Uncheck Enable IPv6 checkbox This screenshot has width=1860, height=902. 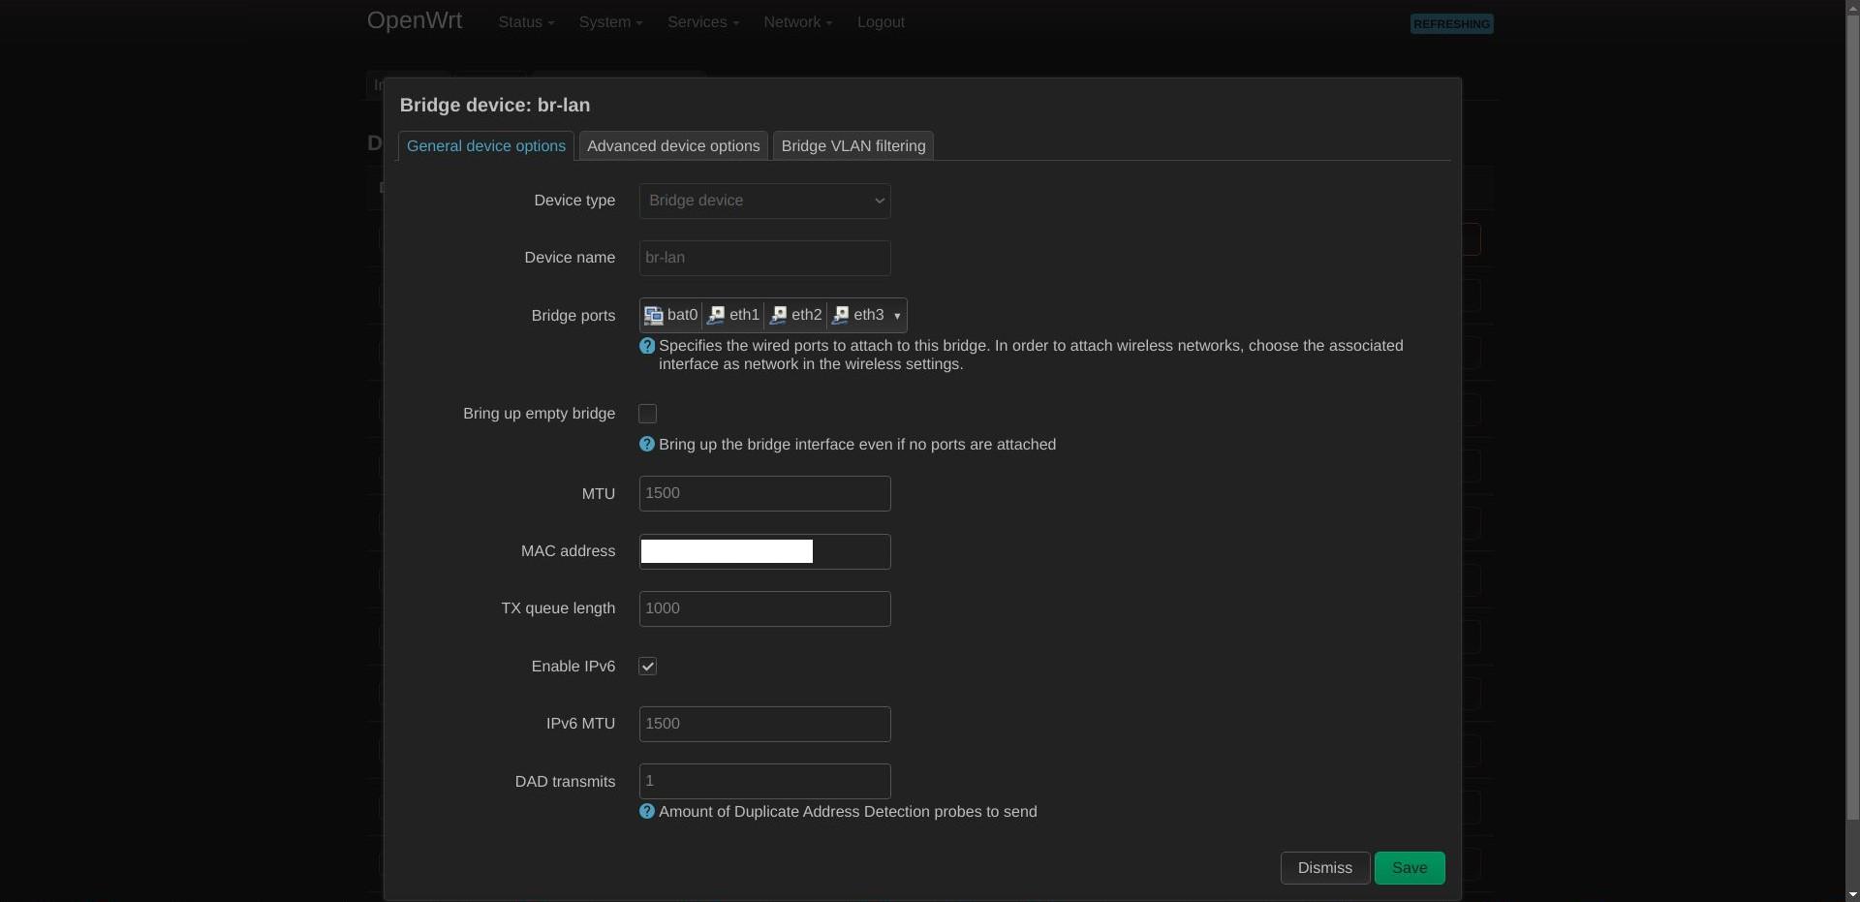(x=648, y=667)
